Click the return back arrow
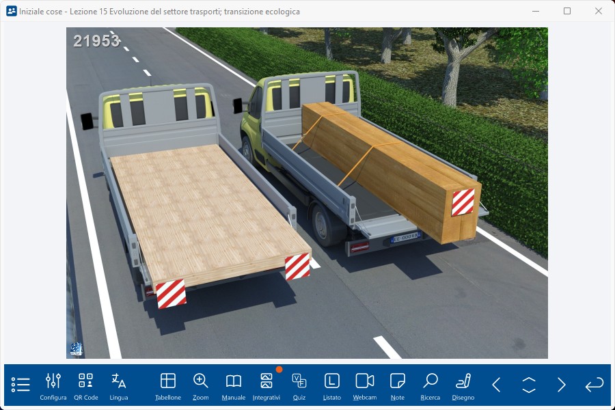 click(594, 385)
